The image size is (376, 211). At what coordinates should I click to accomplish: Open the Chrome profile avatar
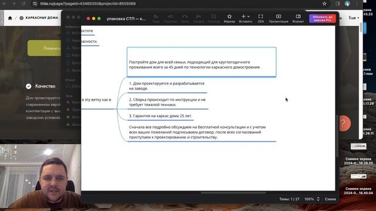coord(347,4)
